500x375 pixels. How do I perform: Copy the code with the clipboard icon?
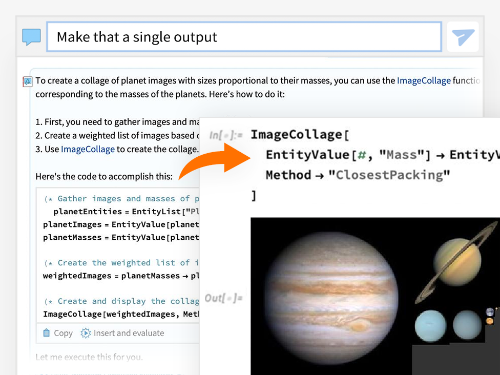point(47,333)
